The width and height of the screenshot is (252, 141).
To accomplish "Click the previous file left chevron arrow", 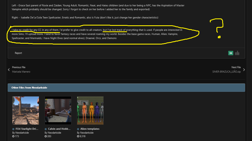I will pyautogui.click(x=9, y=70).
